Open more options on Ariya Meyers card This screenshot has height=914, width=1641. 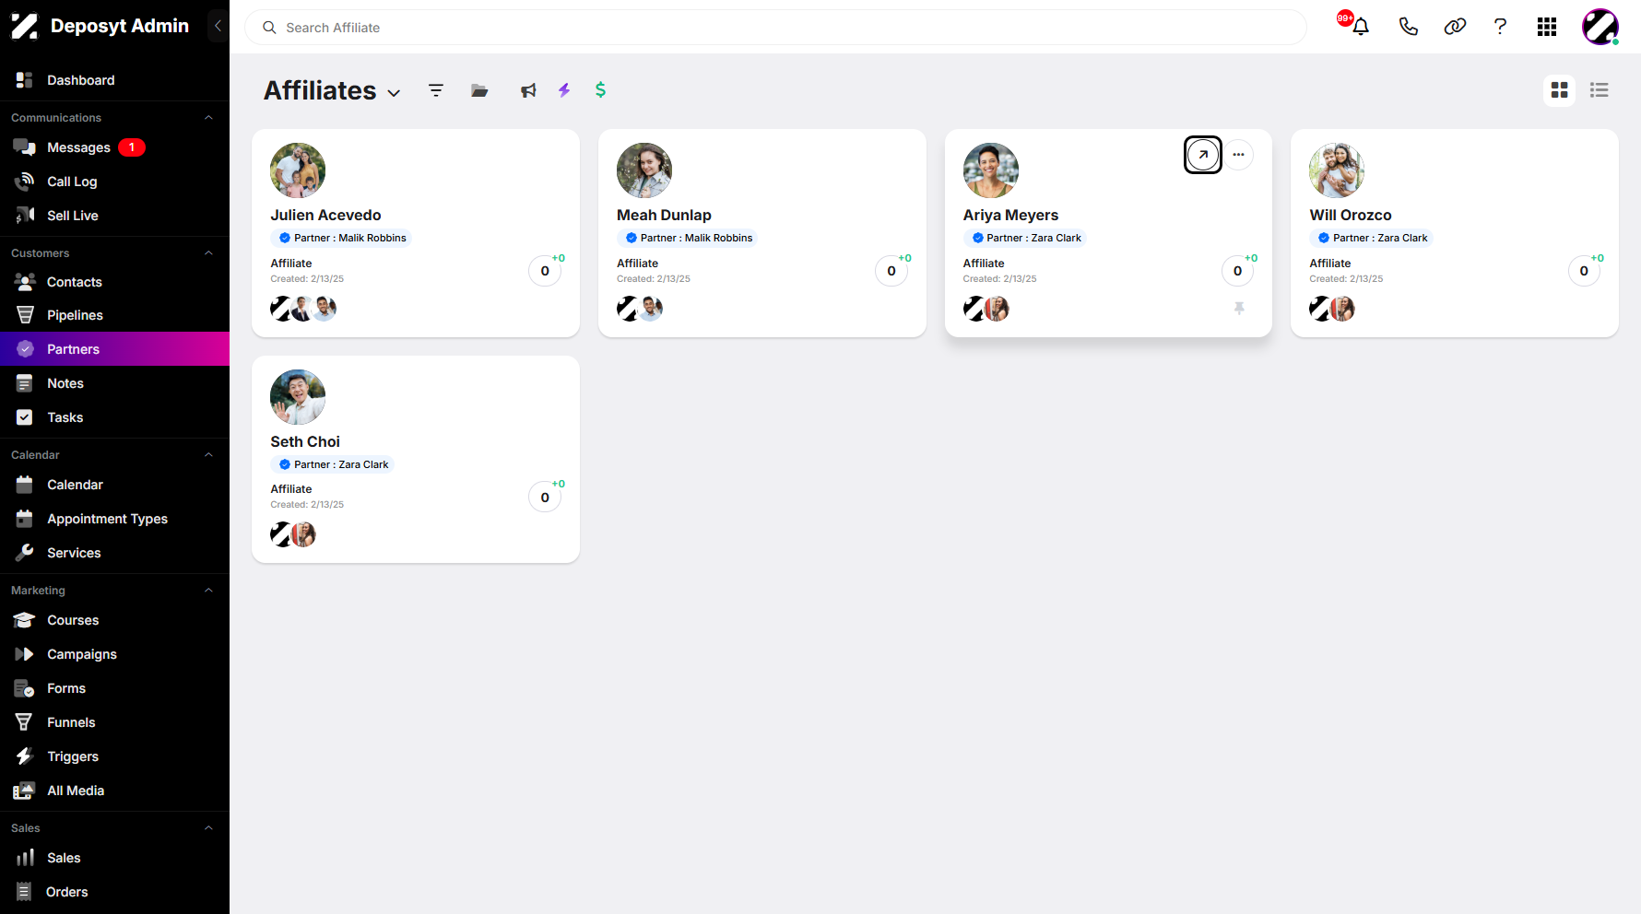1238,155
